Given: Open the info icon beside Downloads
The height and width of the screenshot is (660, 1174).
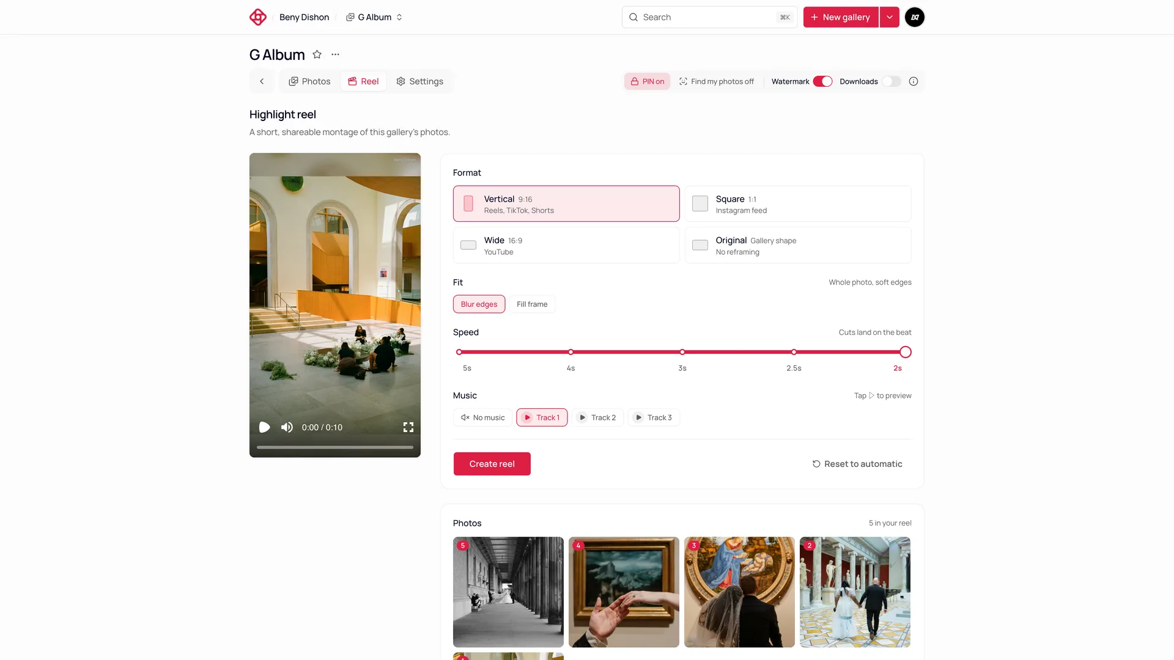Looking at the screenshot, I should [914, 81].
